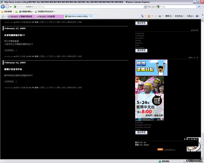
Task: Go to Home page icon
Action: 142,16
